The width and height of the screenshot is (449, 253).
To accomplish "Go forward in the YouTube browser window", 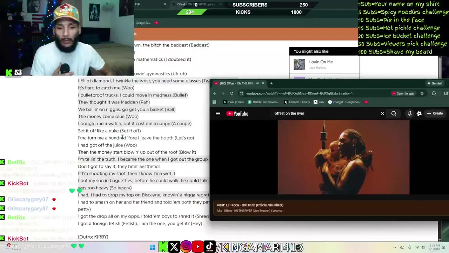I will 223,93.
